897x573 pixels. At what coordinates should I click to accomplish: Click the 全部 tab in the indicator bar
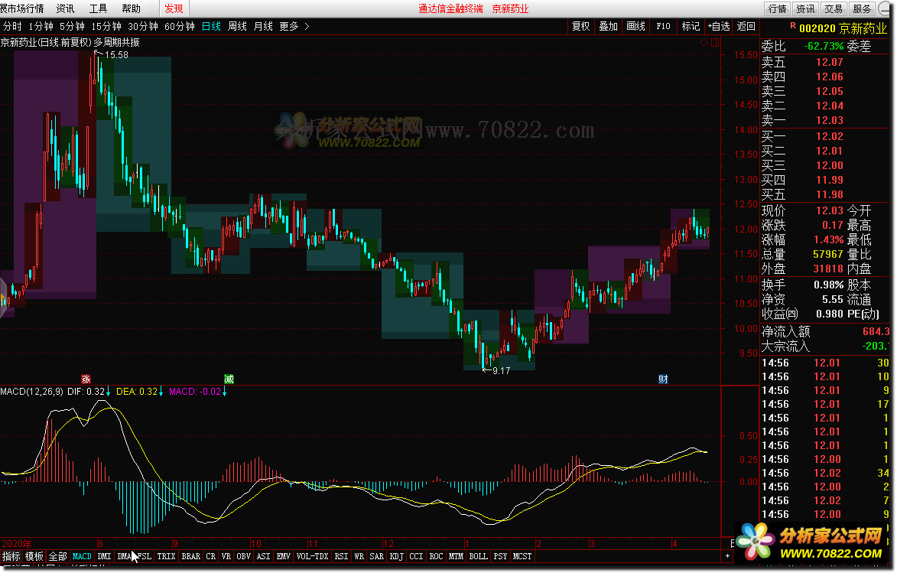click(x=58, y=556)
